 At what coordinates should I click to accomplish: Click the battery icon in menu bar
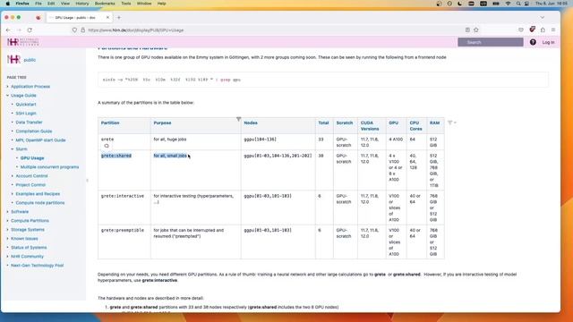(496, 4)
